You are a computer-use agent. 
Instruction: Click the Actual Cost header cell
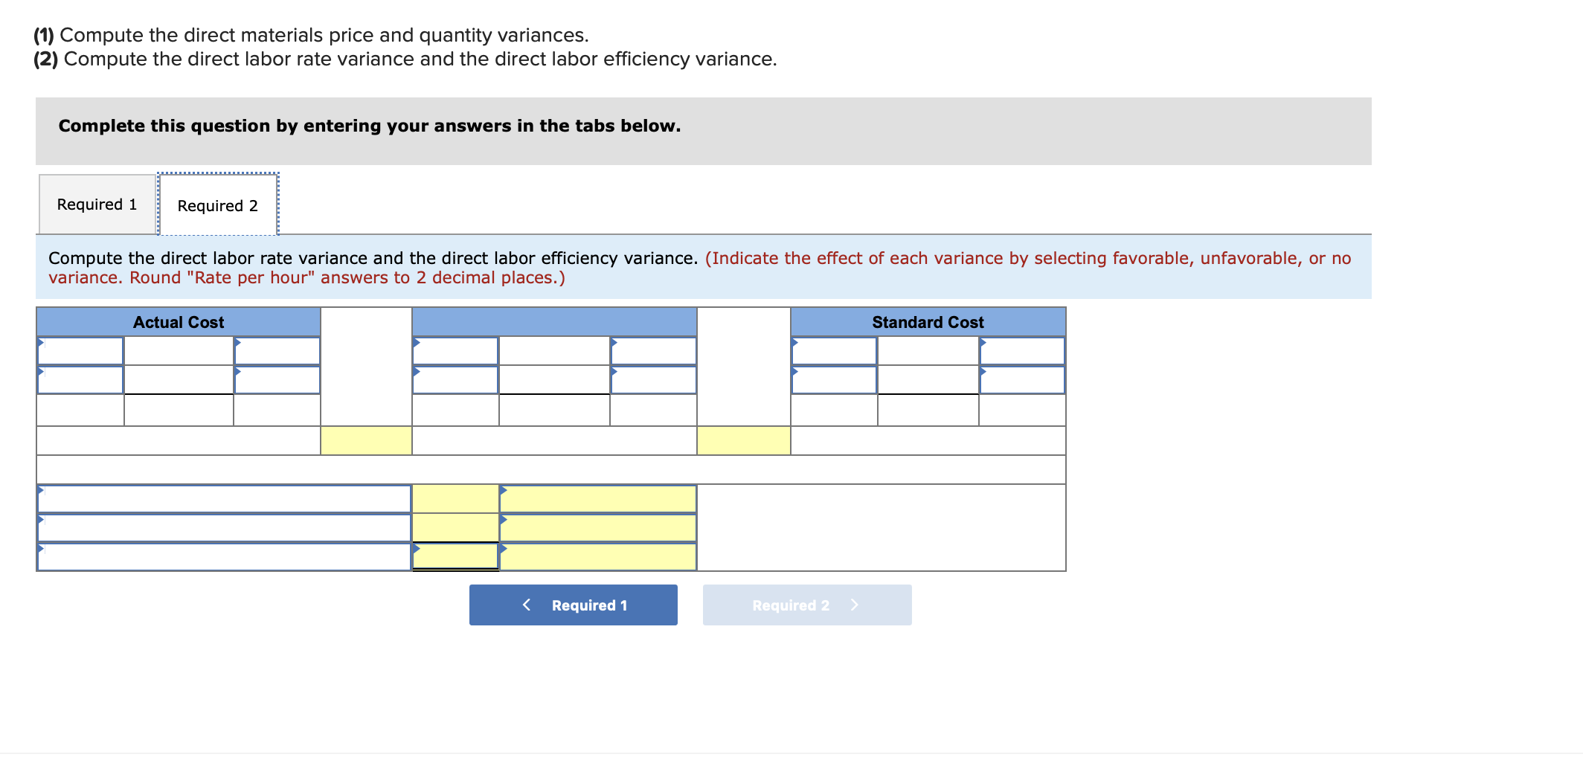179,321
